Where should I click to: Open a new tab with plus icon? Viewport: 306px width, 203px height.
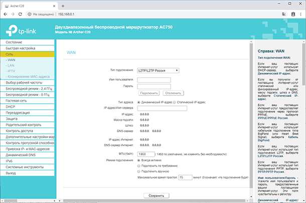click(63, 6)
